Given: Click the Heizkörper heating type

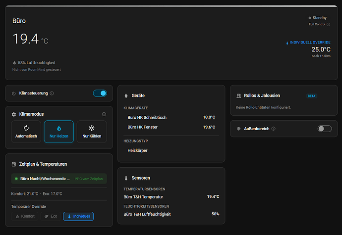Looking at the screenshot, I should pos(137,150).
